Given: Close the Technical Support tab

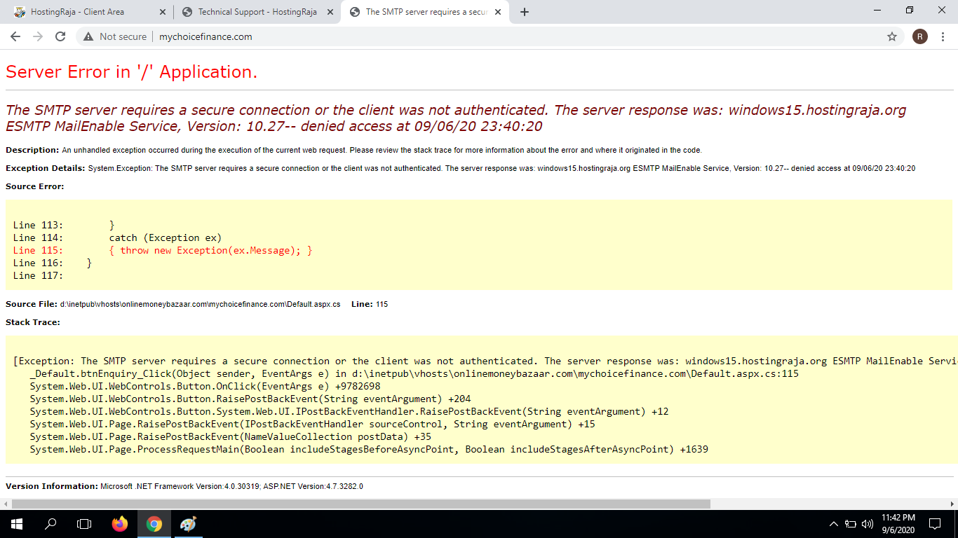Looking at the screenshot, I should click(330, 12).
